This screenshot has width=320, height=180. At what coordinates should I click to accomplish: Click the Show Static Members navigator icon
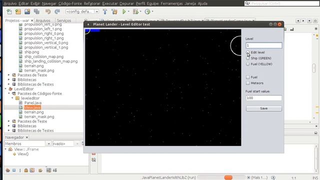(20, 170)
